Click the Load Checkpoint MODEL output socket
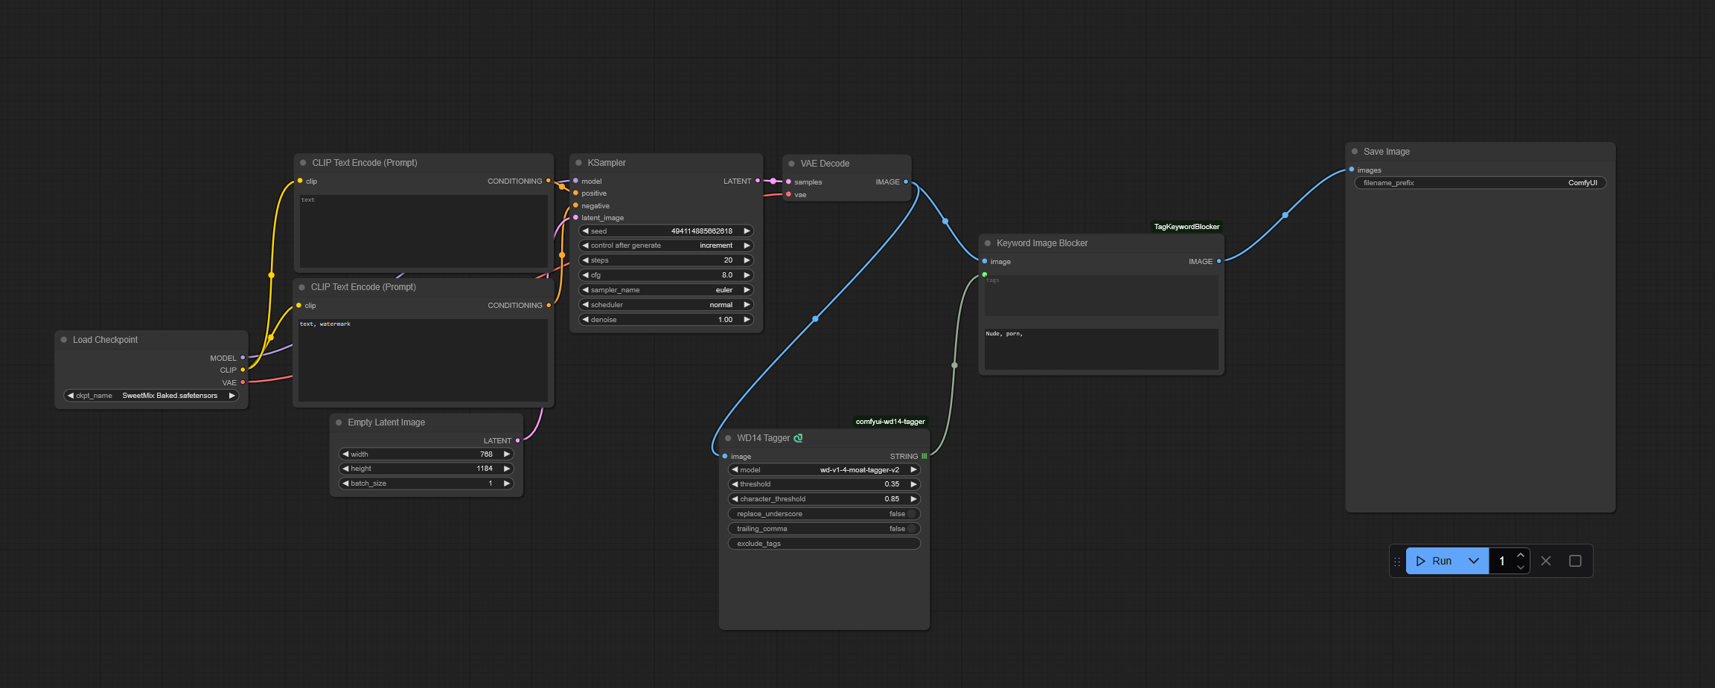 (x=243, y=358)
